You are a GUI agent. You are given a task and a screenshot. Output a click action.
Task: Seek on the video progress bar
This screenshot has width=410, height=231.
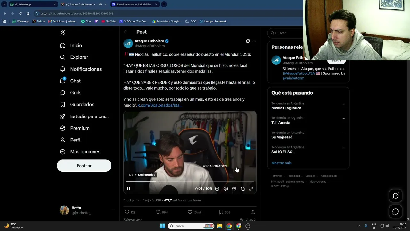[190, 182]
